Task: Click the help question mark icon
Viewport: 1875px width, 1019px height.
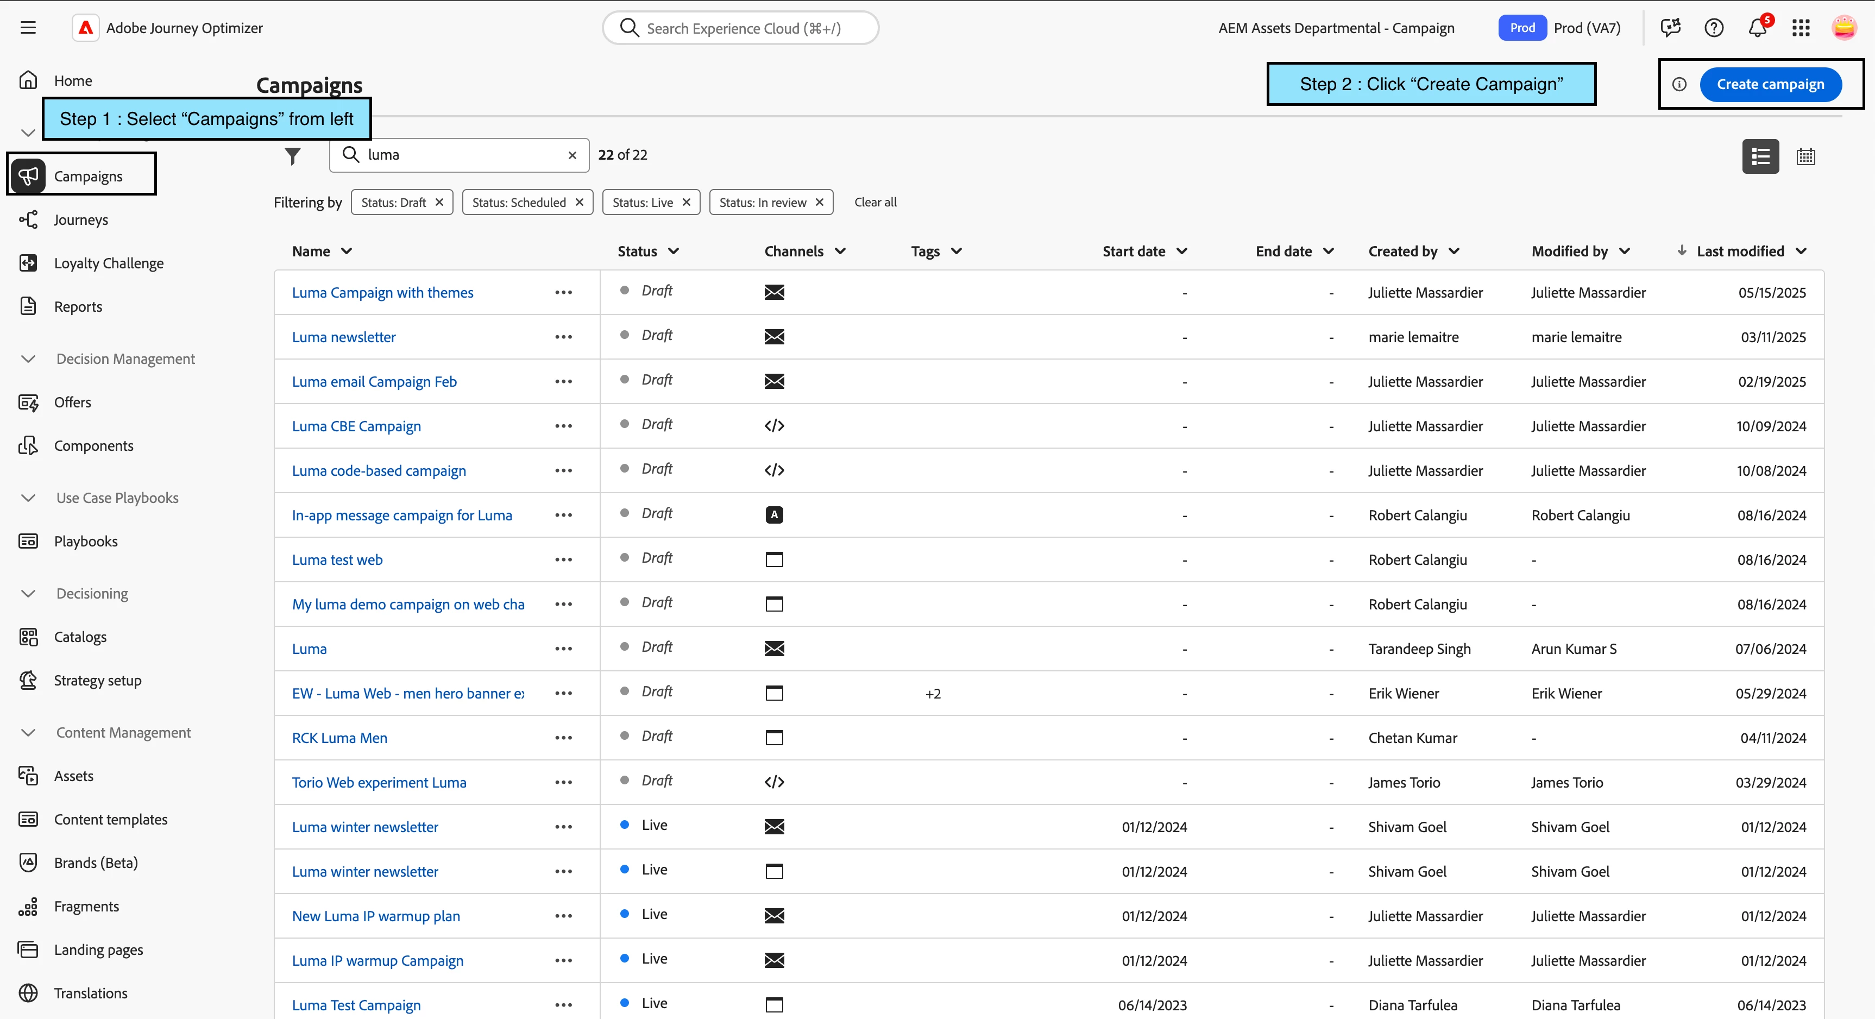Action: pos(1714,28)
